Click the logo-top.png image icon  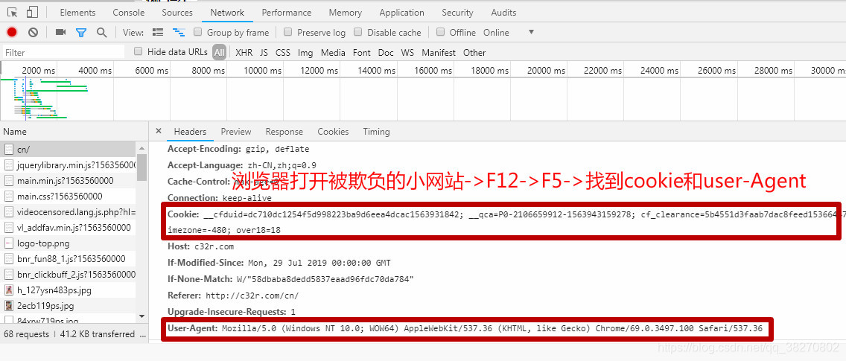point(9,243)
